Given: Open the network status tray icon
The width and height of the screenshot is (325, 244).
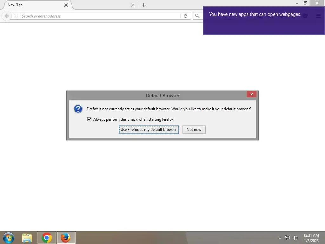Looking at the screenshot, I should coord(288,238).
